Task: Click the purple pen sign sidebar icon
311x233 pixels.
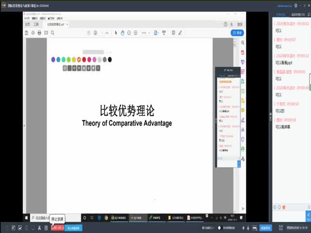Action: [243, 120]
